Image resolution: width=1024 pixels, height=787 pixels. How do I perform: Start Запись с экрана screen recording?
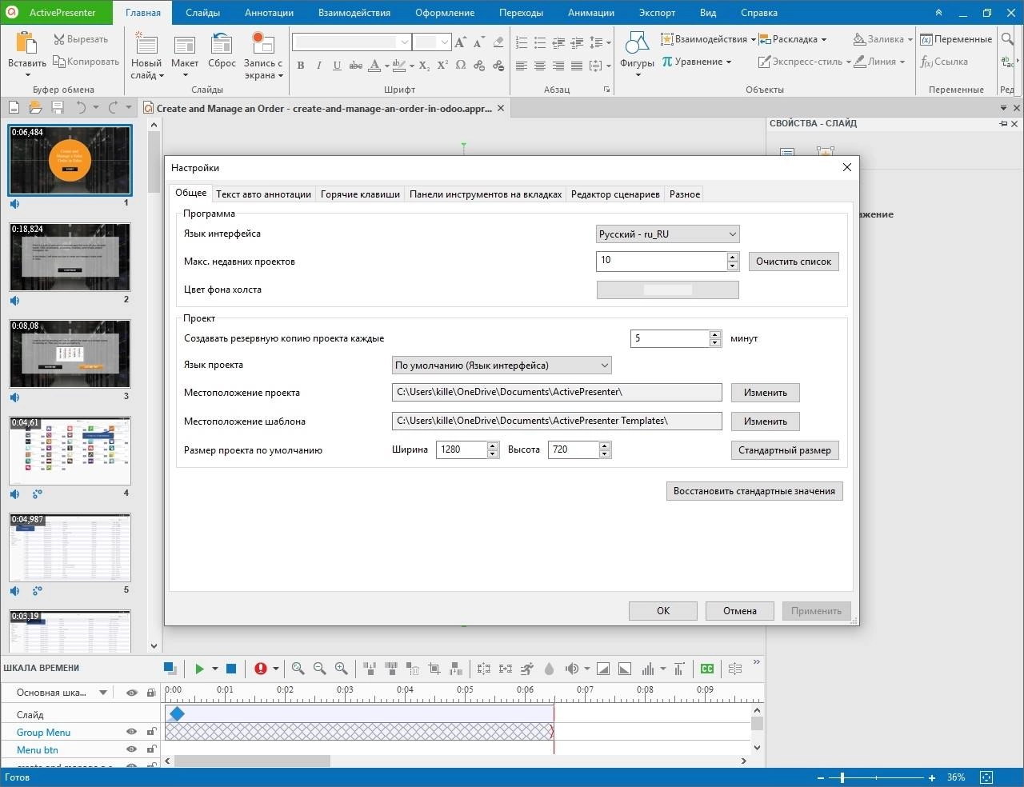(263, 44)
